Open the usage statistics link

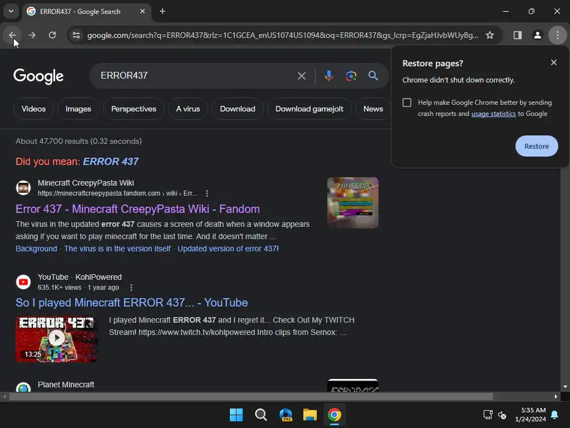point(493,114)
